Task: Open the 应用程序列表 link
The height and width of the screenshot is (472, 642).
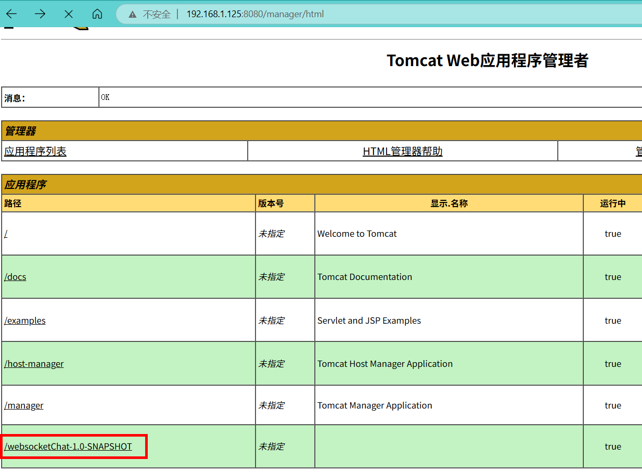Action: (x=35, y=151)
